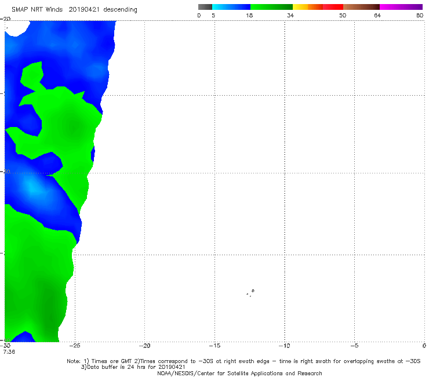Click the note line starting 'Note: 1) Times are GMT'

click(x=243, y=361)
